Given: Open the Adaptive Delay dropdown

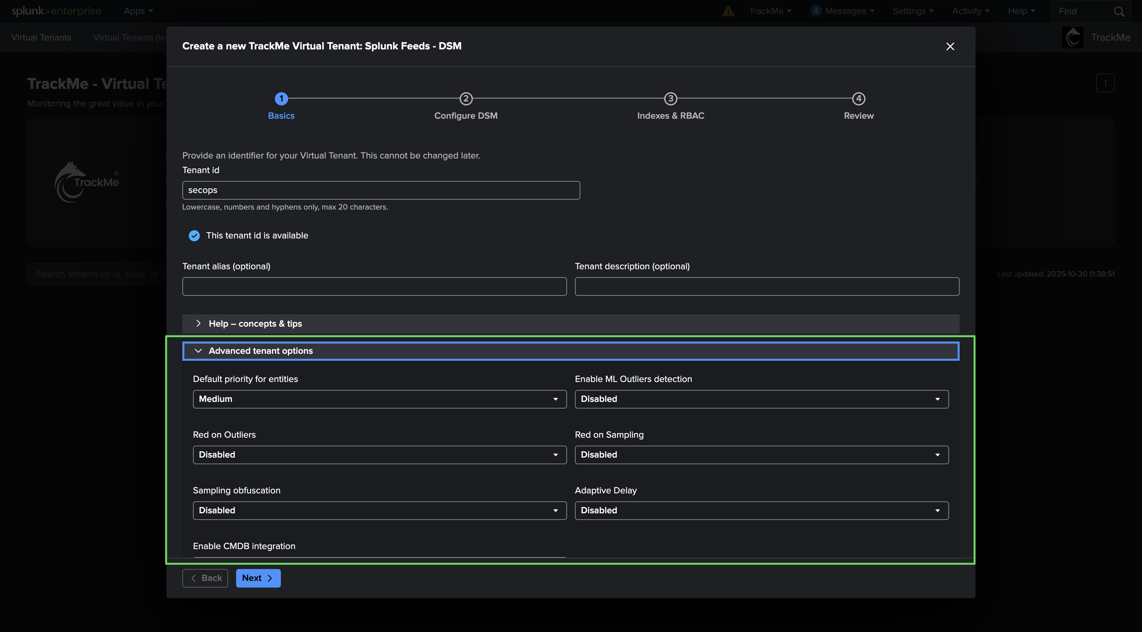Looking at the screenshot, I should 761,511.
